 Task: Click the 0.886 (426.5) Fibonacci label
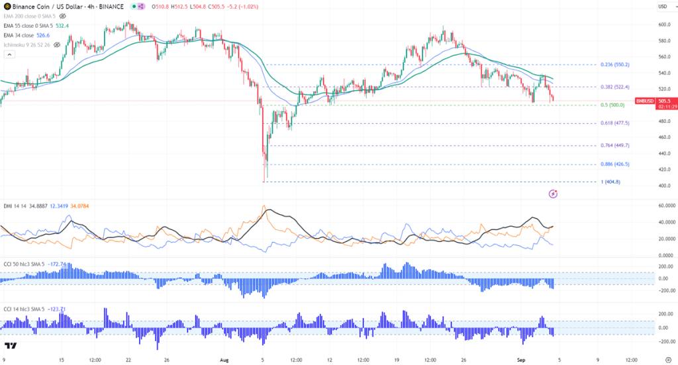click(615, 164)
